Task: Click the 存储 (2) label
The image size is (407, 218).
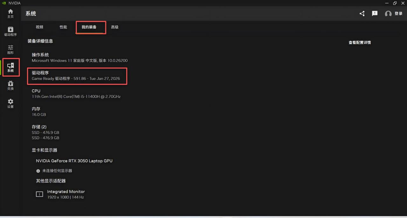Action: (39, 127)
